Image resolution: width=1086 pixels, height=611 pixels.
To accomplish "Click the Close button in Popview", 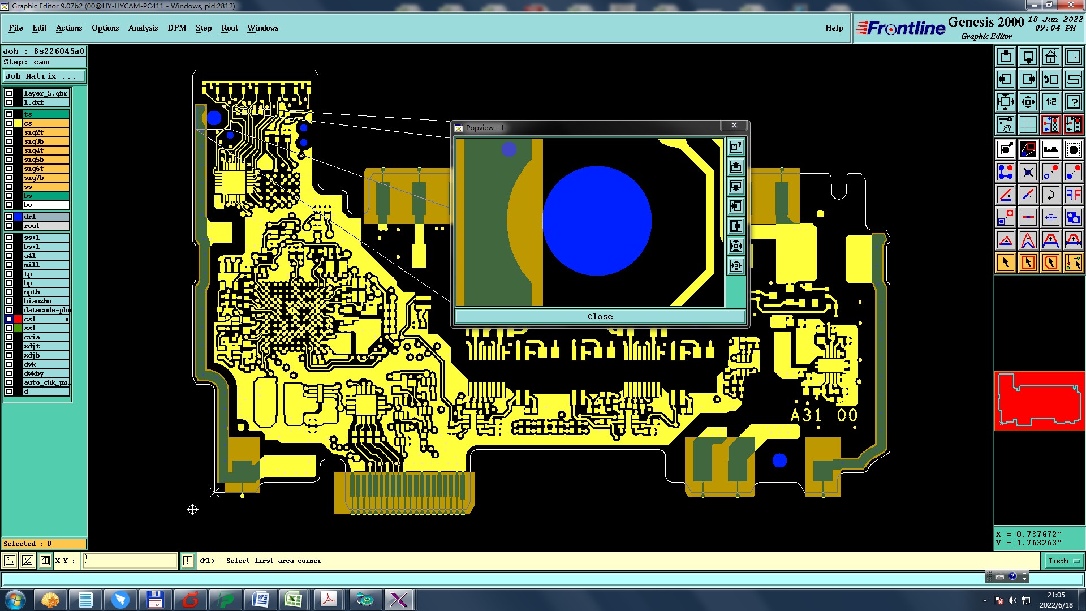I will 600,316.
